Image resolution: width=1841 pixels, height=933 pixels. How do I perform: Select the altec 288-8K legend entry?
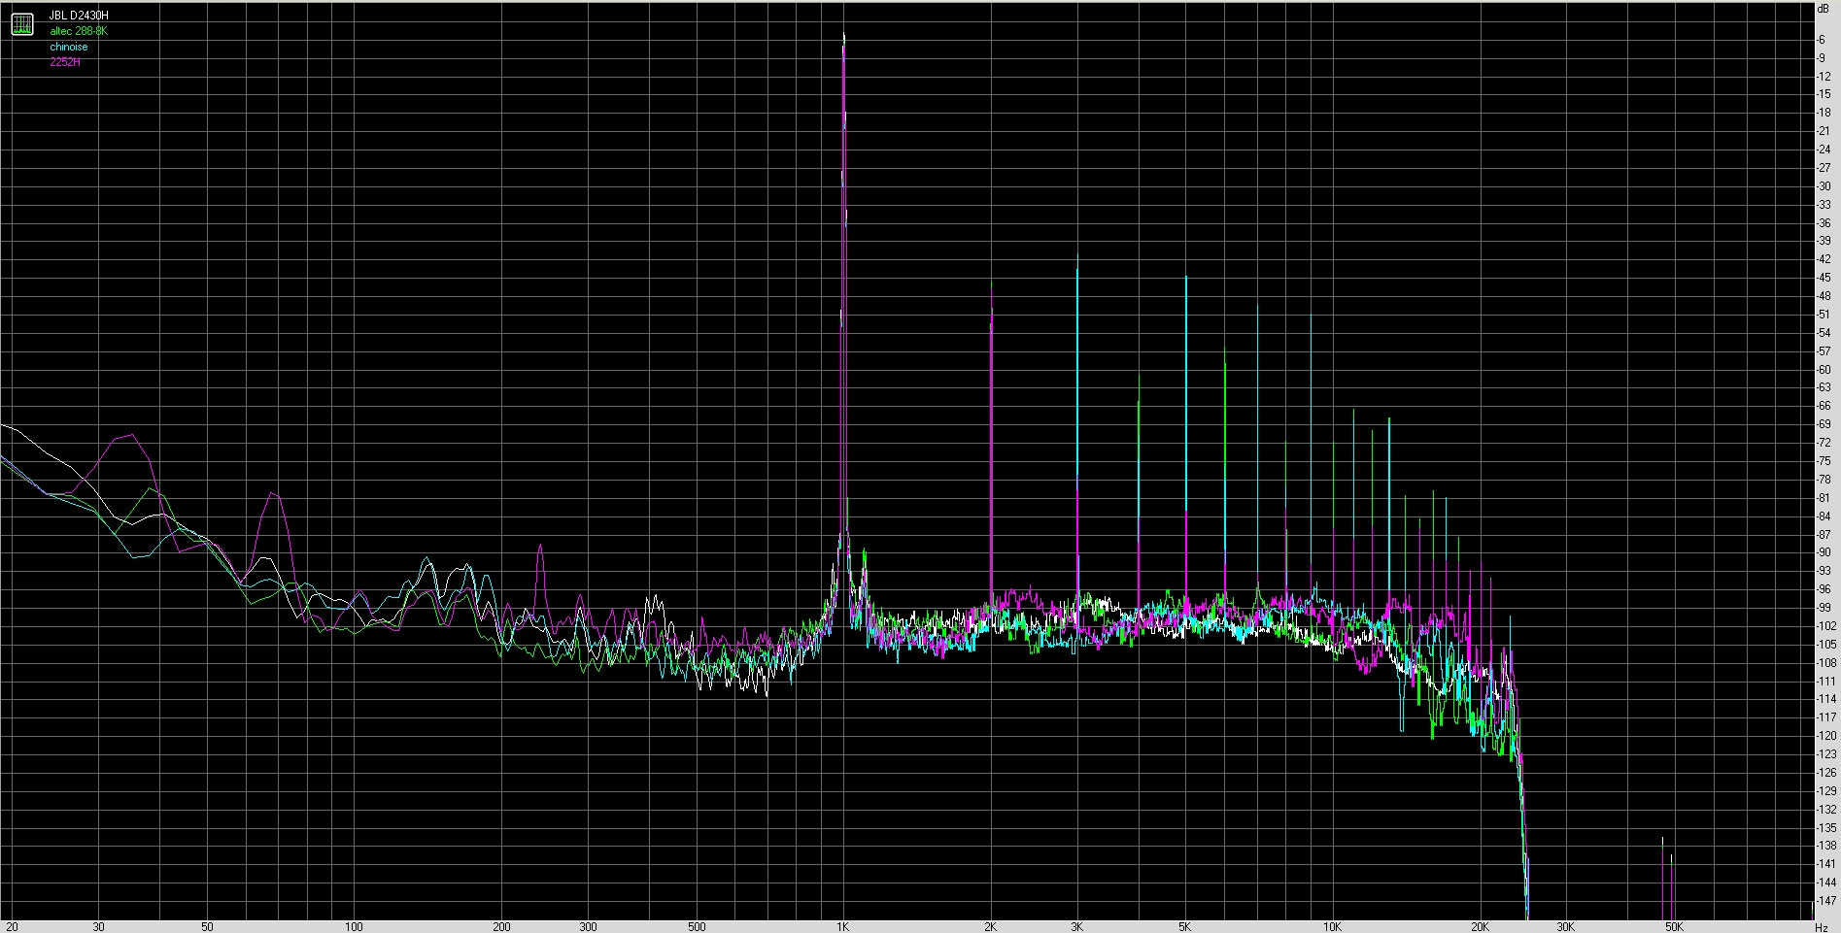[x=79, y=31]
